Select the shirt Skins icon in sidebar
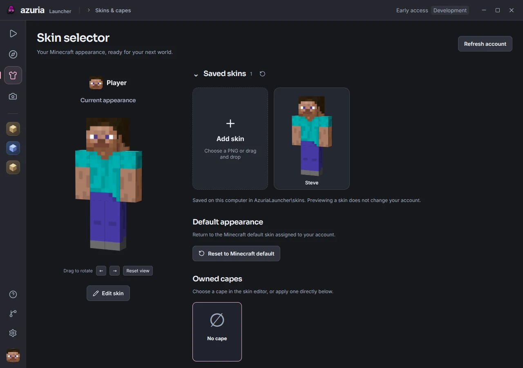 13,75
